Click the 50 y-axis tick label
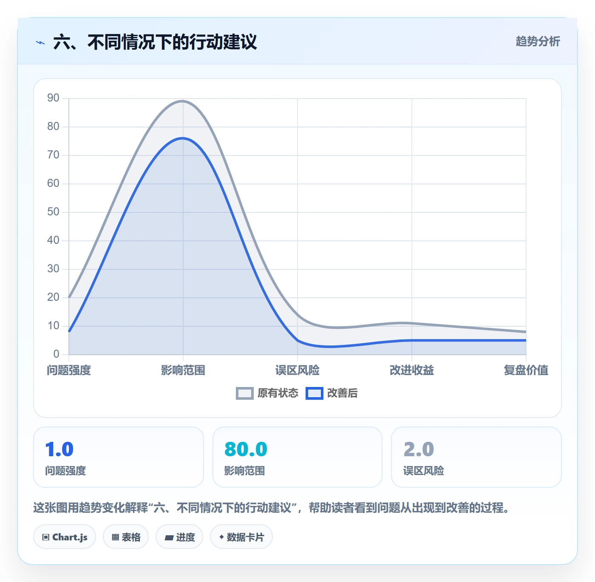This screenshot has height=582, width=595. click(53, 212)
